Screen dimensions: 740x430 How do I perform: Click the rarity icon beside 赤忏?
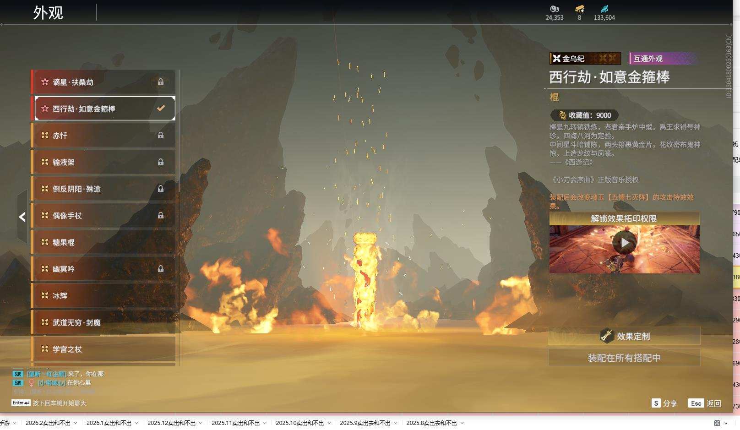pos(45,135)
